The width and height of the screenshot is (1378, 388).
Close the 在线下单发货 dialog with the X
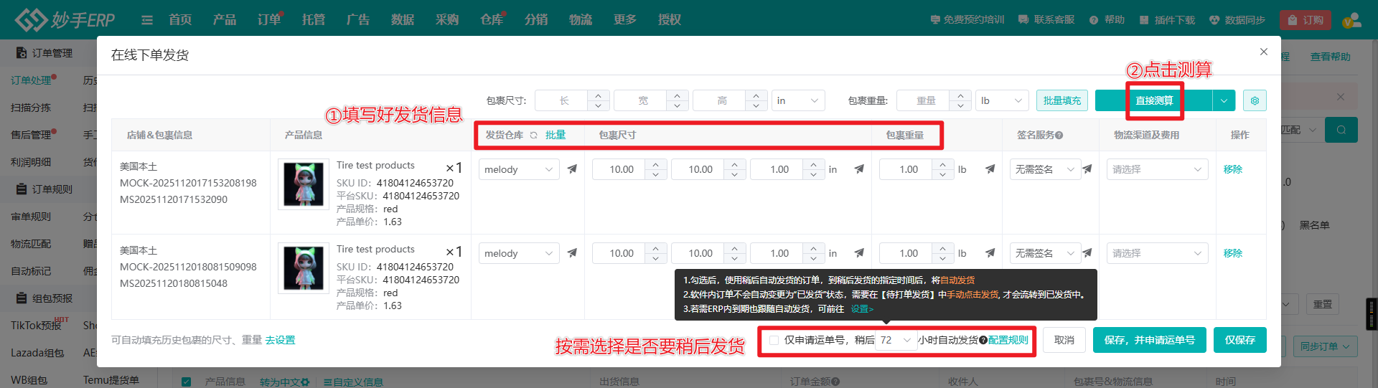click(1264, 52)
